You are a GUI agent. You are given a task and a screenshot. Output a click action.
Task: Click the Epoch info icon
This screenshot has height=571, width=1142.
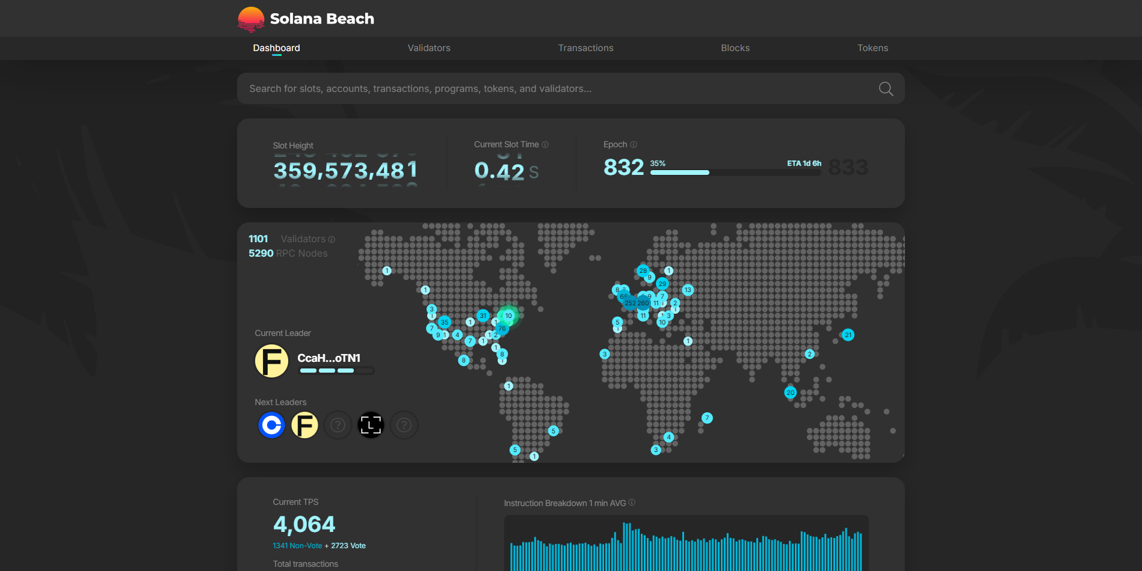[x=634, y=145]
